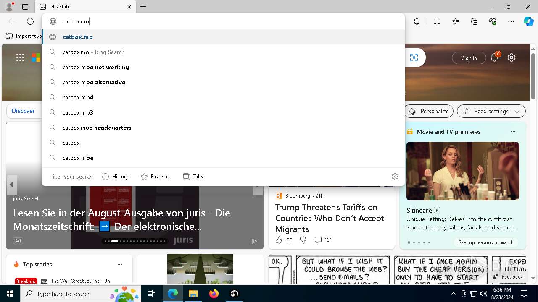538x302 pixels.
Task: Open a new tab with plus button
Action: click(x=143, y=7)
